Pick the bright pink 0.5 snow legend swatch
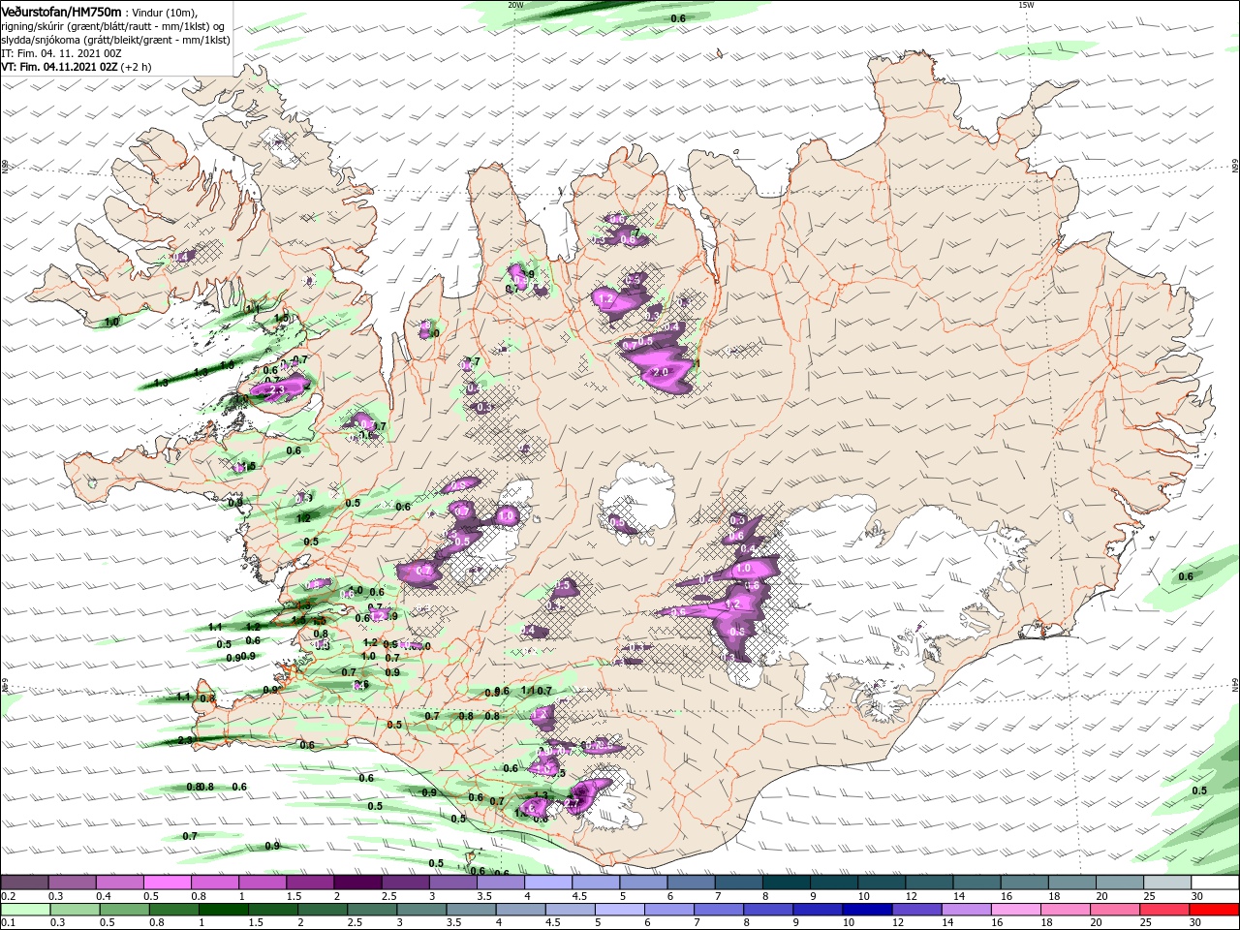 tap(167, 883)
